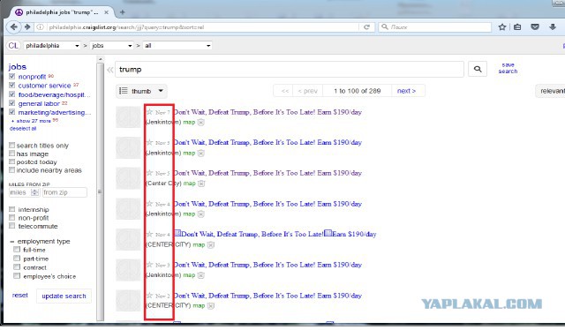Click the CL craigslist home logo
Viewport: 565px width, 330px height.
pyautogui.click(x=13, y=46)
